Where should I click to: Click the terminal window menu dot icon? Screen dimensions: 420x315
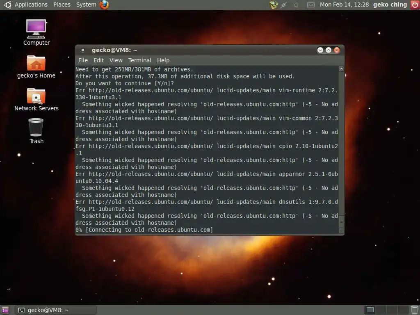[x=83, y=50]
